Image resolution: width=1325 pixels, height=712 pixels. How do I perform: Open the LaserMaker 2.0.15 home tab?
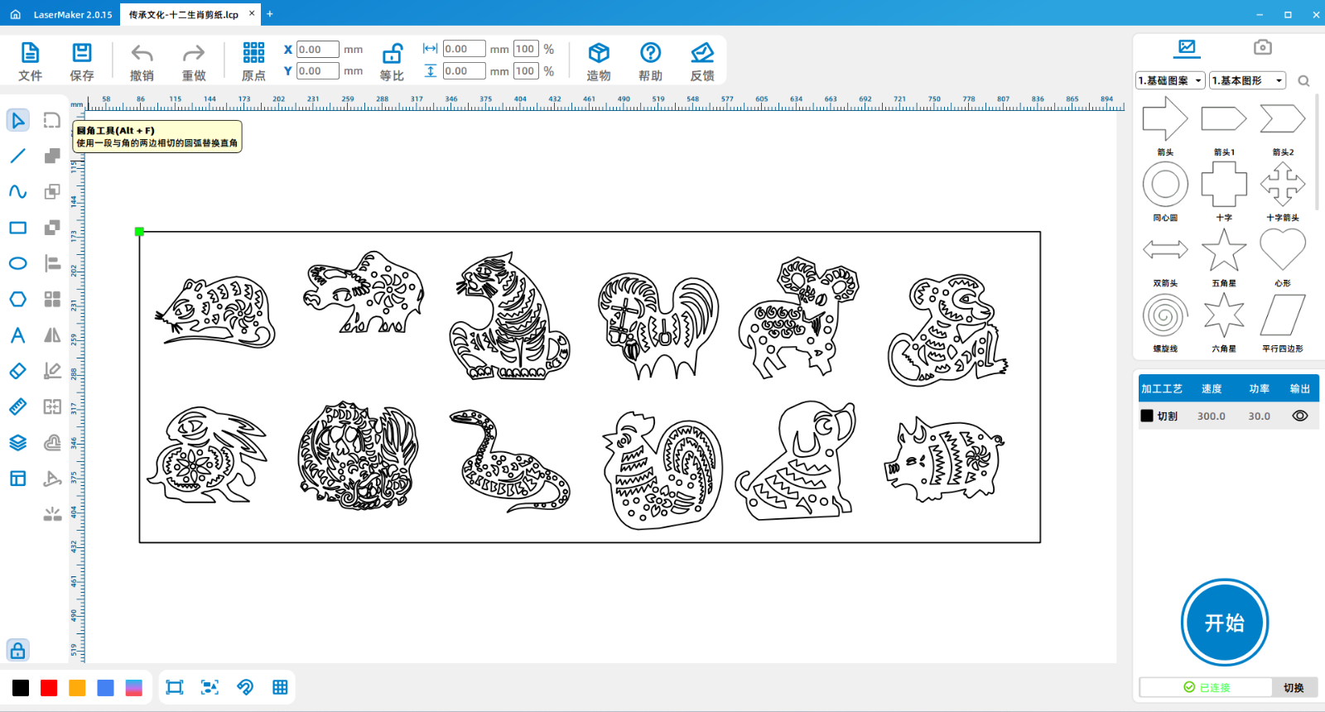[x=72, y=14]
